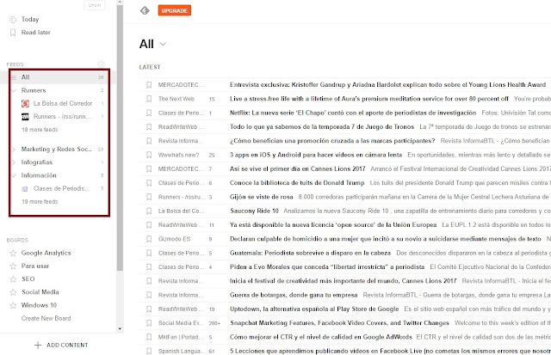Click Create New Board link
This screenshot has height=355, width=551.
[46, 318]
